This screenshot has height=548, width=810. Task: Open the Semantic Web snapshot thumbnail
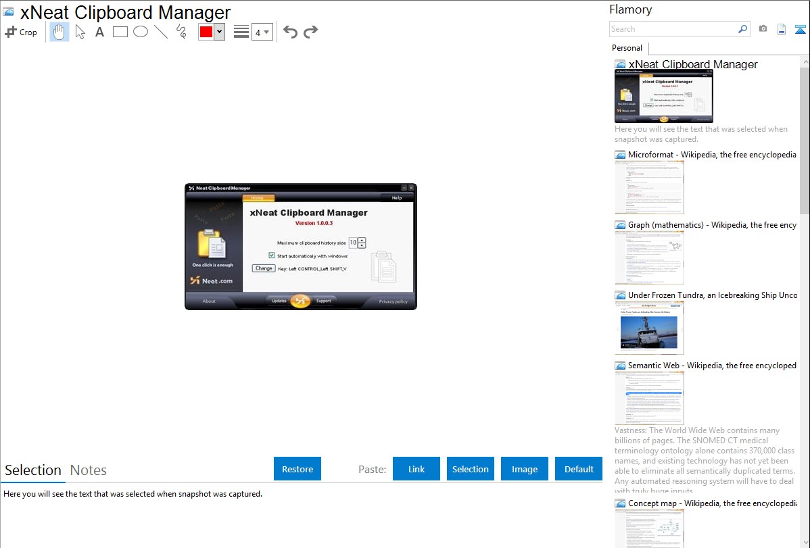coord(649,398)
